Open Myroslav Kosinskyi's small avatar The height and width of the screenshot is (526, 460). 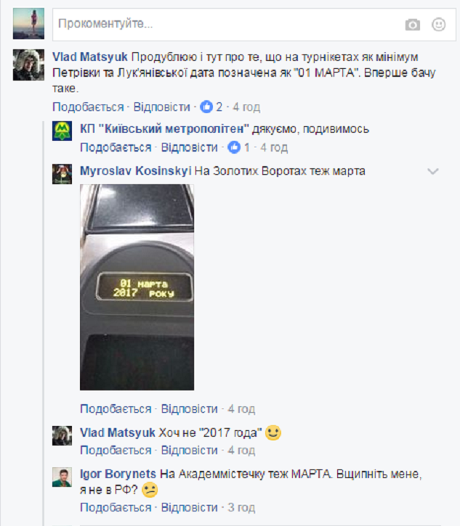coord(62,174)
